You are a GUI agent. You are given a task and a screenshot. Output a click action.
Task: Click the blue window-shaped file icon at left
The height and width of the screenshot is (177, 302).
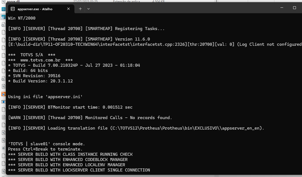click(x=3, y=102)
